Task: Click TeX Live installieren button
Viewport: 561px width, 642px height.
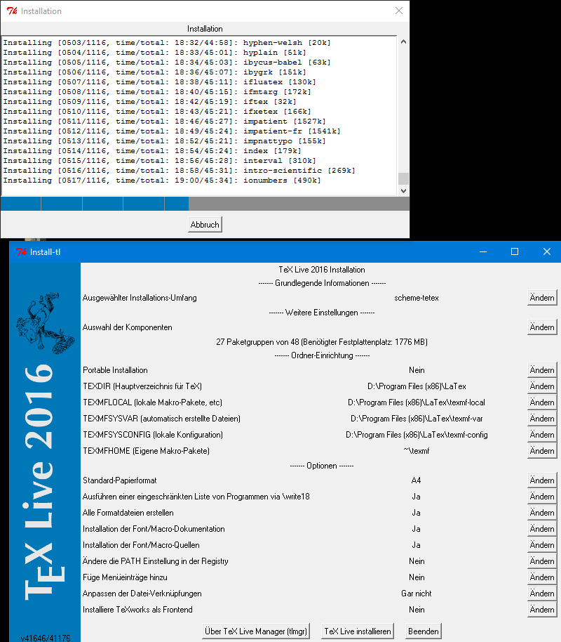Action: tap(358, 631)
